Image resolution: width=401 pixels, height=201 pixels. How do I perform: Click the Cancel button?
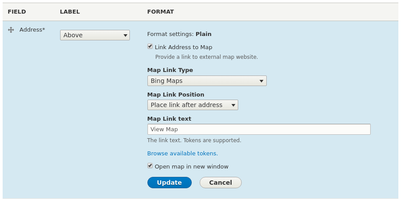click(220, 183)
